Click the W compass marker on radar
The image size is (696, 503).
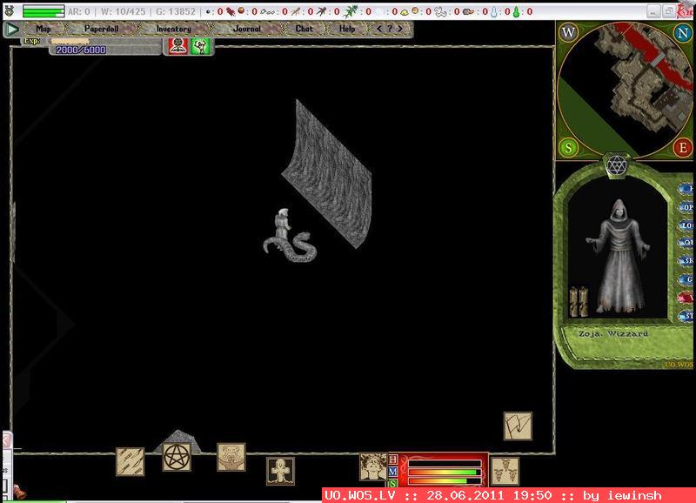pos(568,32)
